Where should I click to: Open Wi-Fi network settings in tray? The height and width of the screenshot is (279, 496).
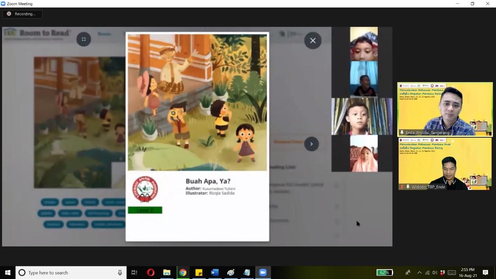tap(427, 273)
